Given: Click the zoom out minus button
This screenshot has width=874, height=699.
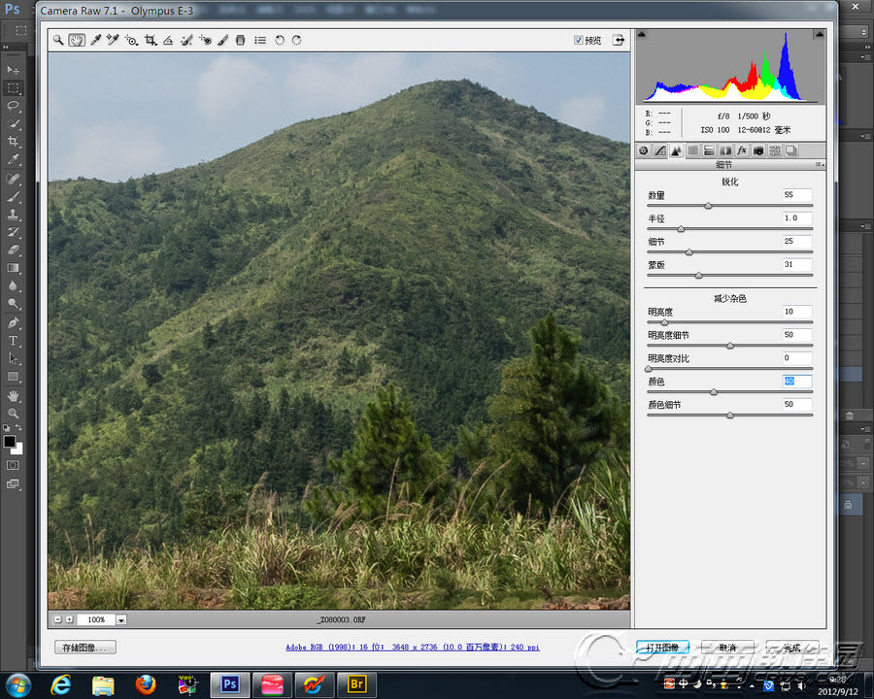Looking at the screenshot, I should (x=57, y=619).
